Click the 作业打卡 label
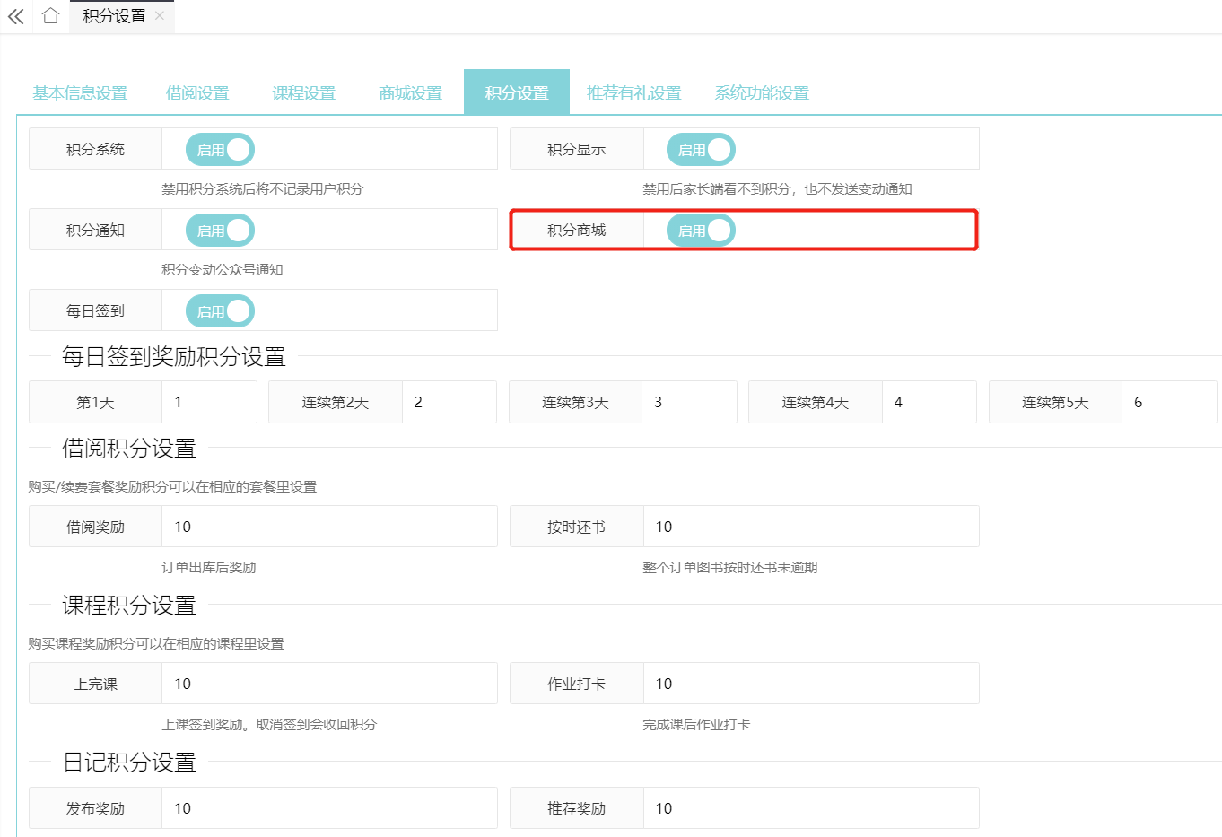The width and height of the screenshot is (1222, 837). [x=577, y=684]
